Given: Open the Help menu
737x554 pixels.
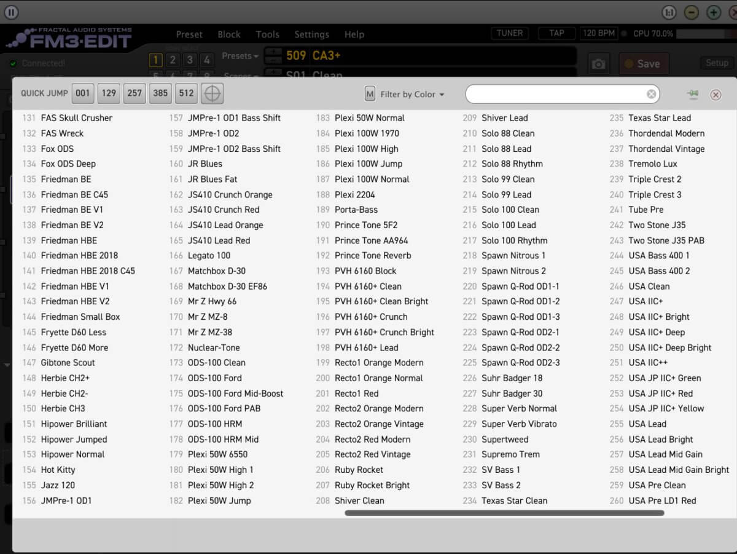Looking at the screenshot, I should [354, 34].
